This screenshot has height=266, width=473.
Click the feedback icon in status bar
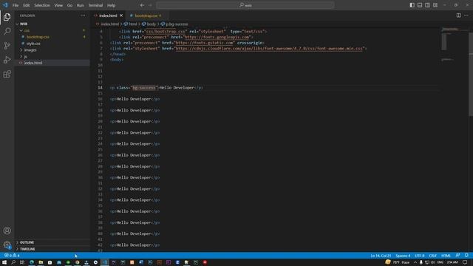(x=458, y=256)
